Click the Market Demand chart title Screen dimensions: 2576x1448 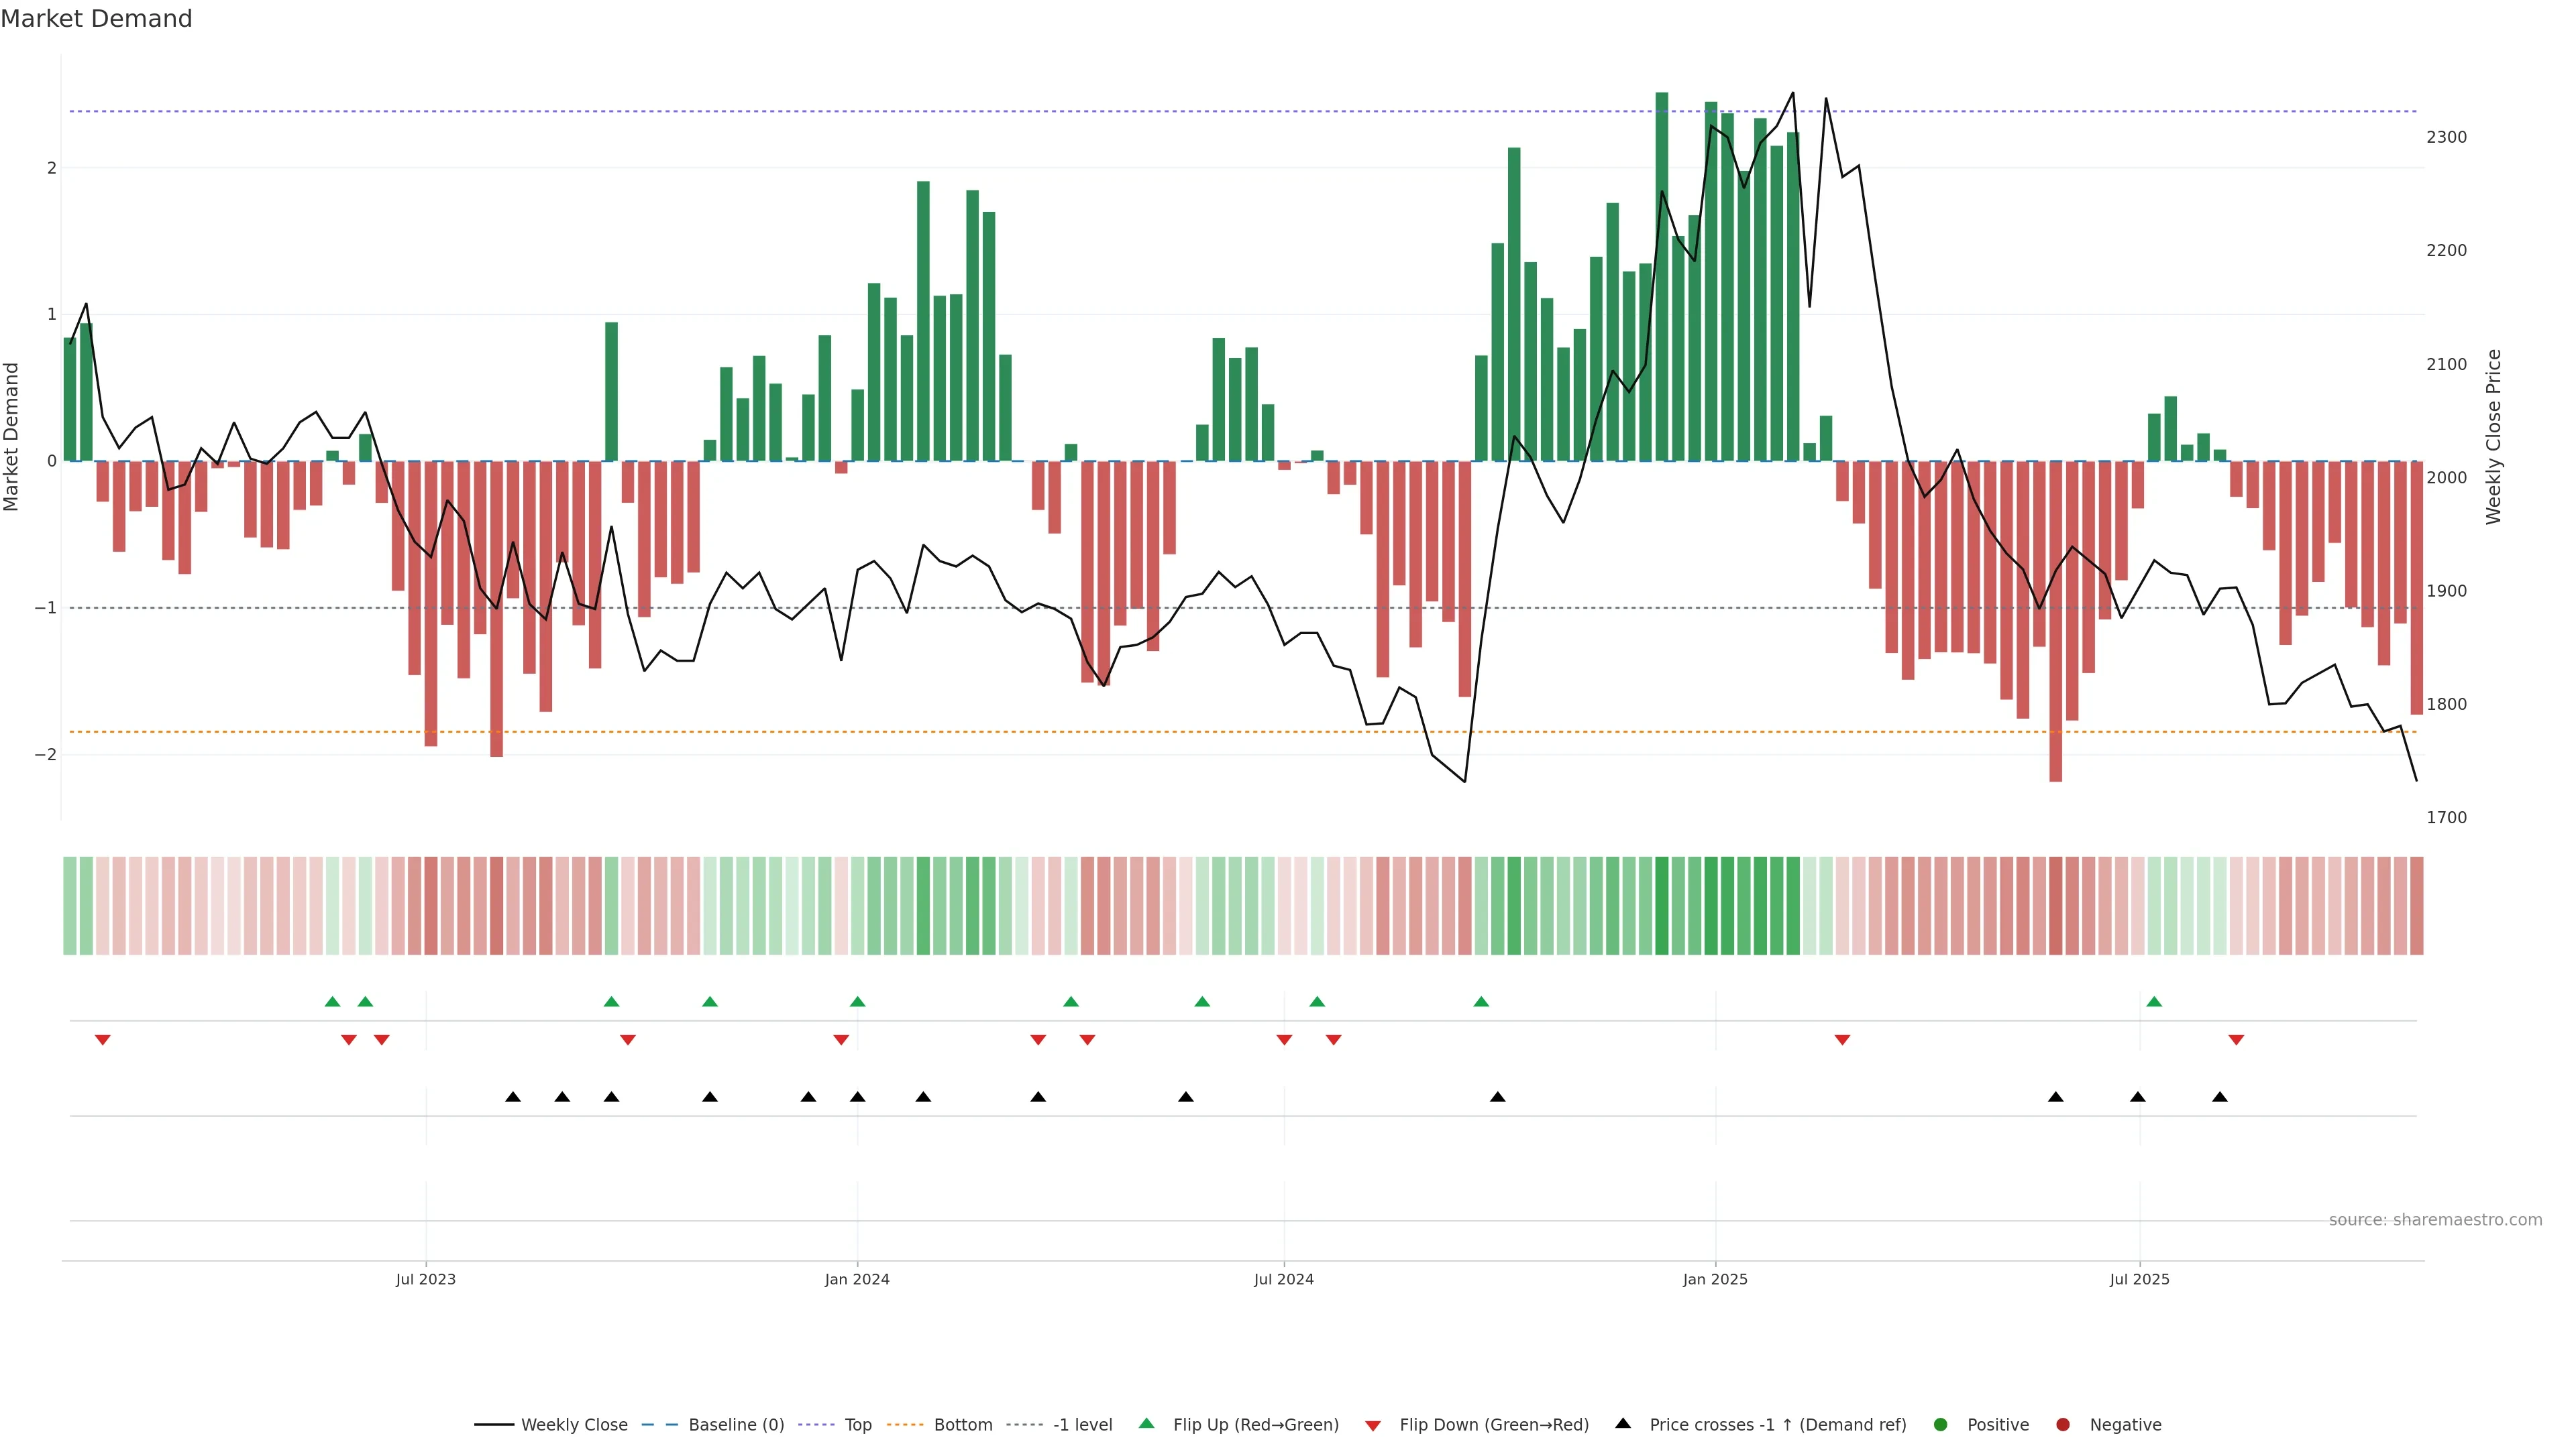pos(96,19)
